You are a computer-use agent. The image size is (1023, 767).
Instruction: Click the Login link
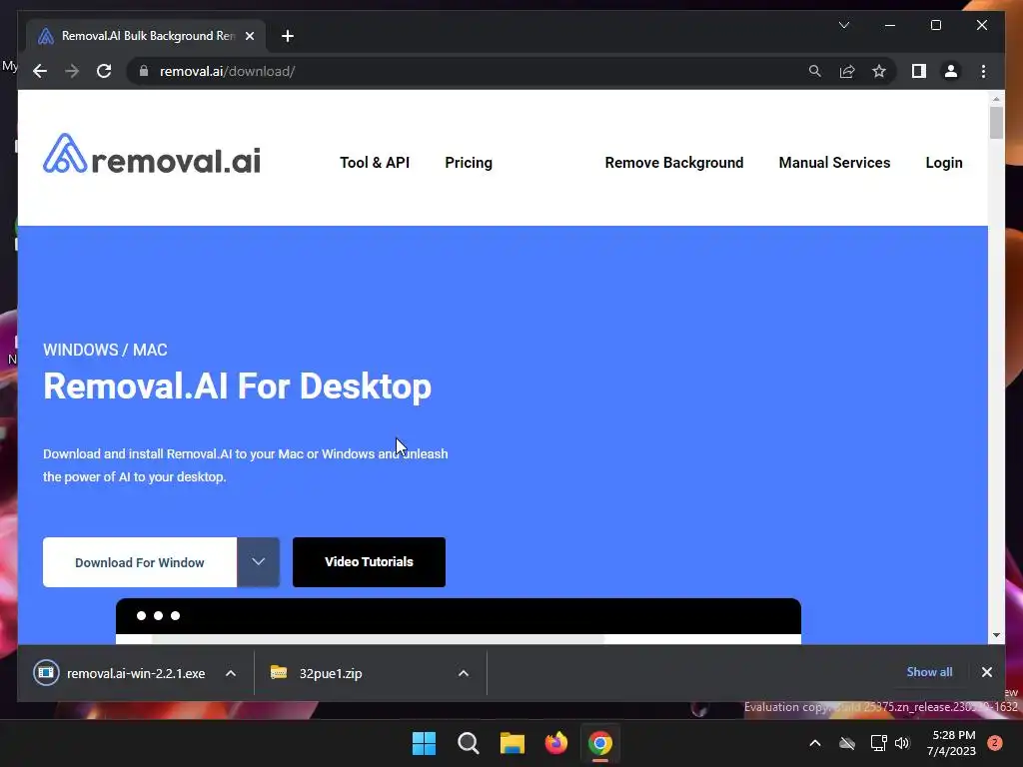click(x=944, y=163)
